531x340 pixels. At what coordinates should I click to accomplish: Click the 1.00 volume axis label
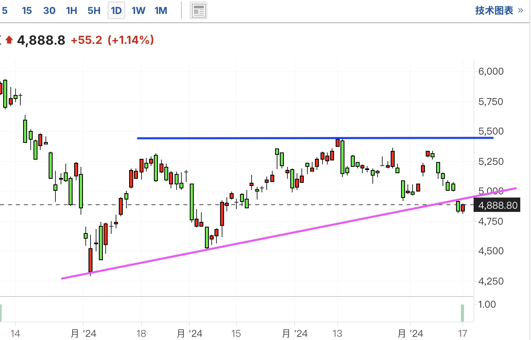click(x=487, y=304)
